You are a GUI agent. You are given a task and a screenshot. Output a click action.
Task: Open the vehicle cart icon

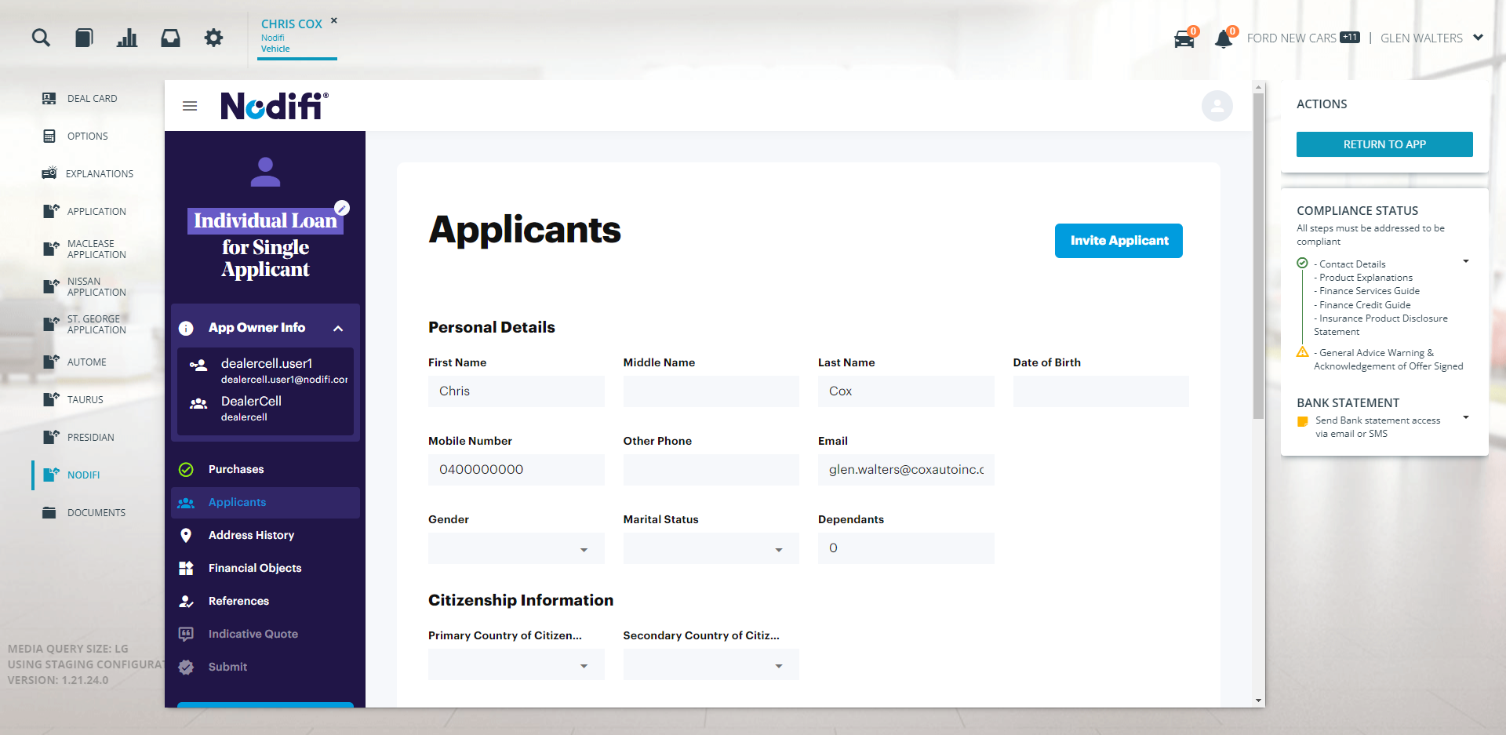pos(1184,38)
